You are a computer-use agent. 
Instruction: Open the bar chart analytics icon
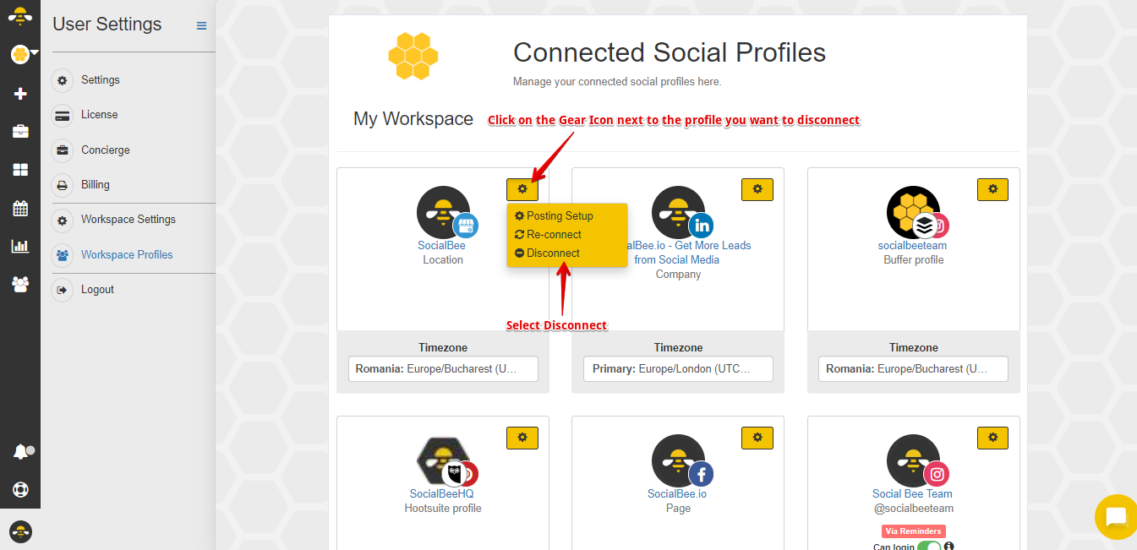coord(20,247)
